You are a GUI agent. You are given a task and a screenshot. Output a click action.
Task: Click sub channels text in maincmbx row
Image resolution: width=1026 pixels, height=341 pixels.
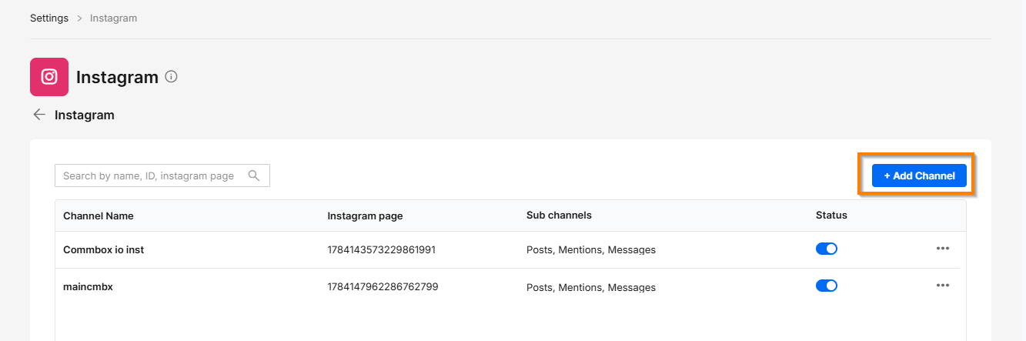click(x=591, y=287)
